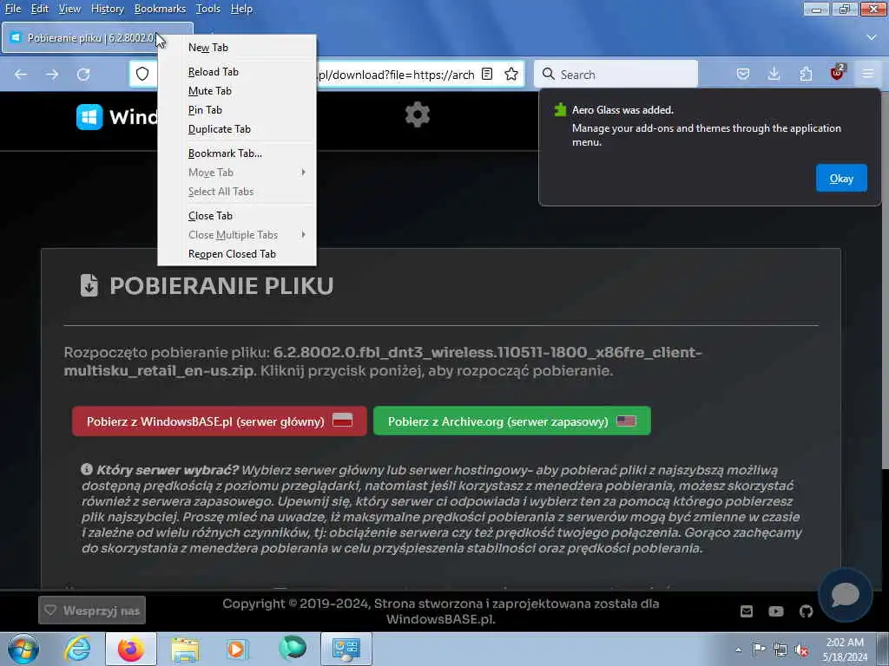Screen dimensions: 889x666
Task: Expand the Move Tab submenu arrow
Action: pyautogui.click(x=304, y=173)
